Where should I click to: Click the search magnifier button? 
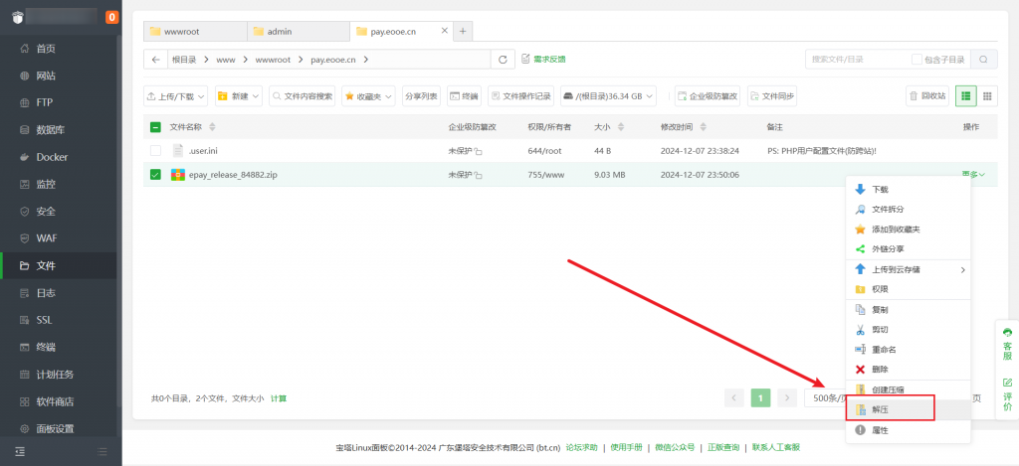983,60
